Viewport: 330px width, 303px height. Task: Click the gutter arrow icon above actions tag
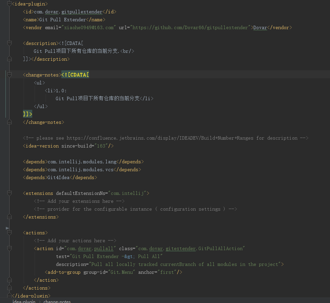[x=7, y=228]
